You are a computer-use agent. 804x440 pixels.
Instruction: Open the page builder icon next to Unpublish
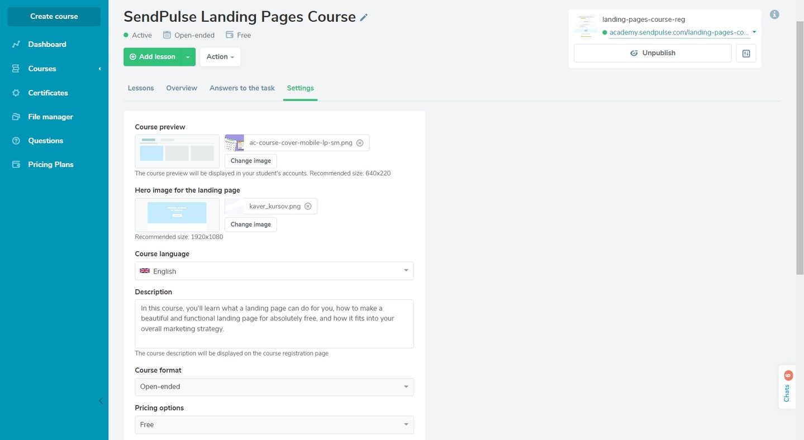pyautogui.click(x=746, y=54)
